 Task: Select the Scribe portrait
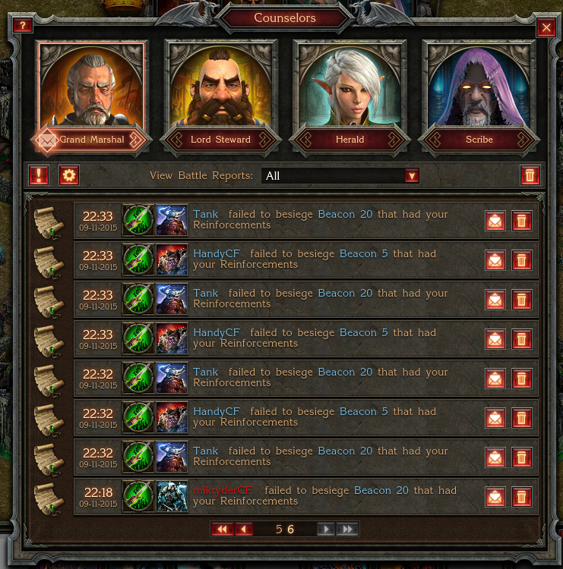tap(479, 86)
